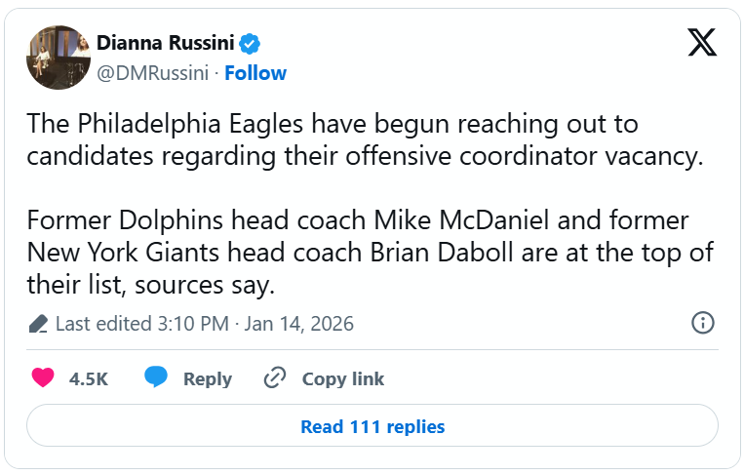
Task: Click the blue reply speech bubble icon
Action: pos(156,378)
